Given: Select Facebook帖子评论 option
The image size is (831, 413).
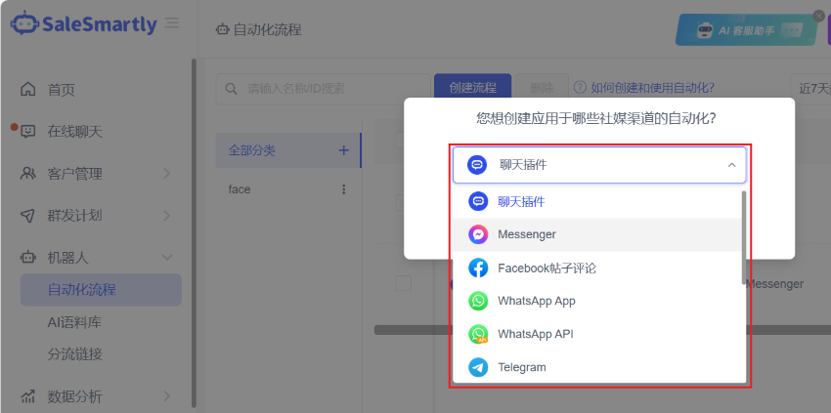Looking at the screenshot, I should [596, 268].
